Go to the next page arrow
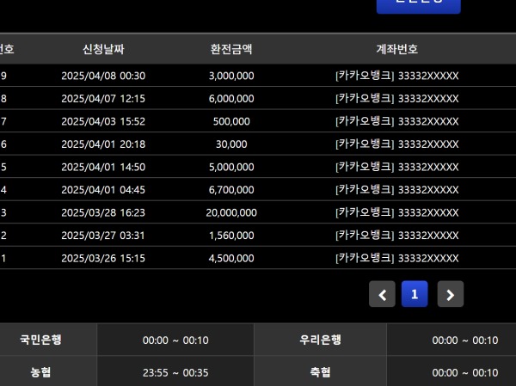This screenshot has height=386, width=516. [450, 294]
